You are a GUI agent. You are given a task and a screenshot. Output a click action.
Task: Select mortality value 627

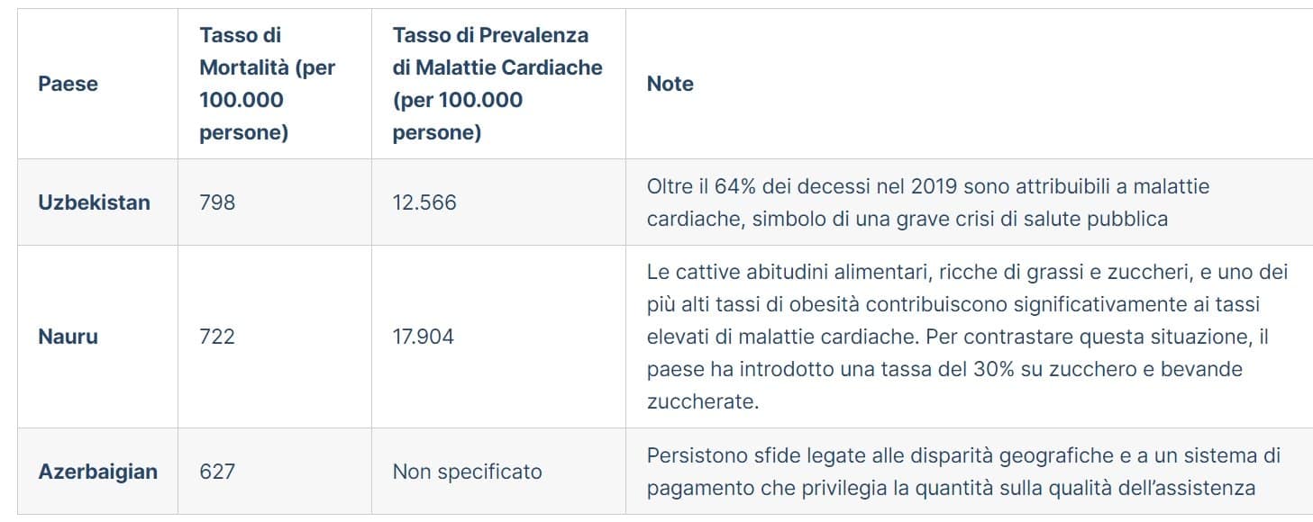[217, 472]
